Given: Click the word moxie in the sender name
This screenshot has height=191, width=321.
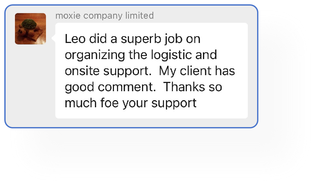Looking at the screenshot, I should coord(68,16).
